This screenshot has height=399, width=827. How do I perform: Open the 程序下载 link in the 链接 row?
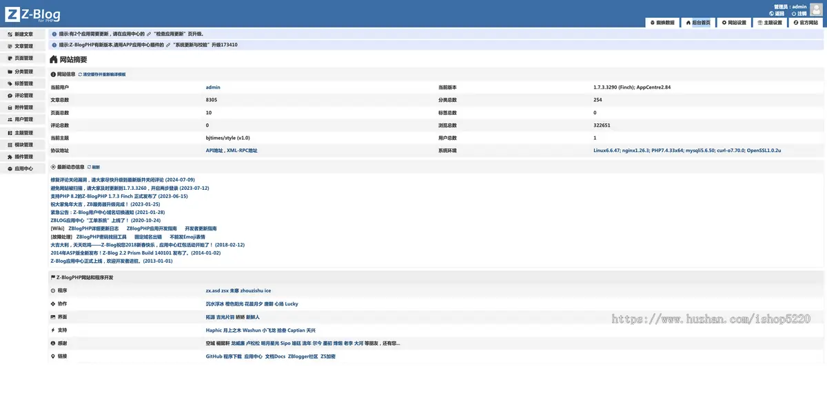[x=232, y=356]
